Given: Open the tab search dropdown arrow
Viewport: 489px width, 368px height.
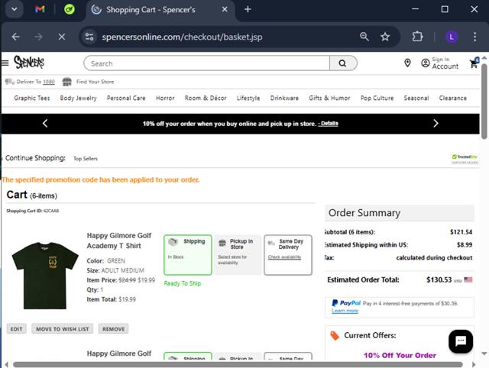Looking at the screenshot, I should coord(15,9).
